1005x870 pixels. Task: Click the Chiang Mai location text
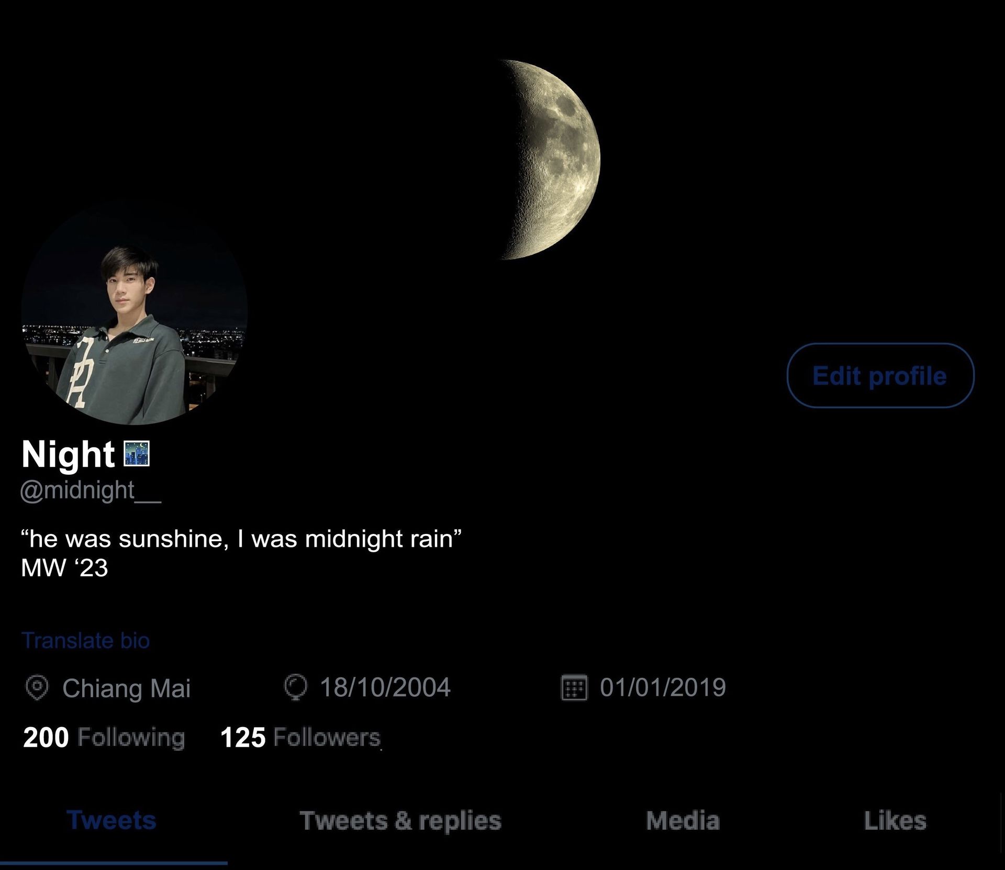(x=127, y=688)
